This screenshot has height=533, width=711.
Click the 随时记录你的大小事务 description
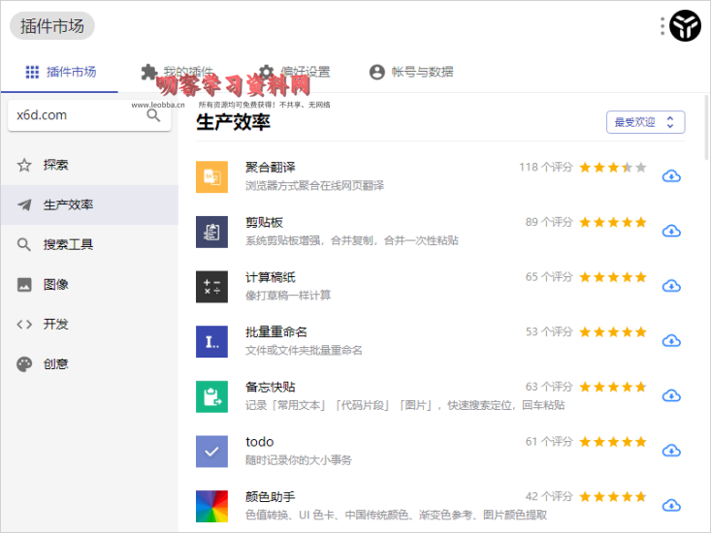click(299, 460)
